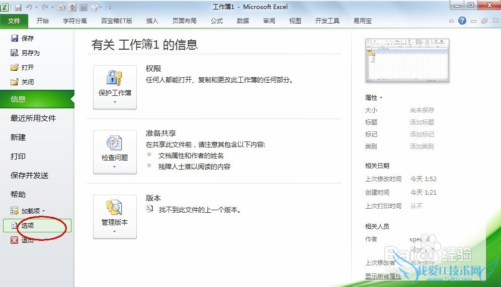The width and height of the screenshot is (501, 287).
Task: Switch to the 文件 (File) tab
Action: click(14, 21)
